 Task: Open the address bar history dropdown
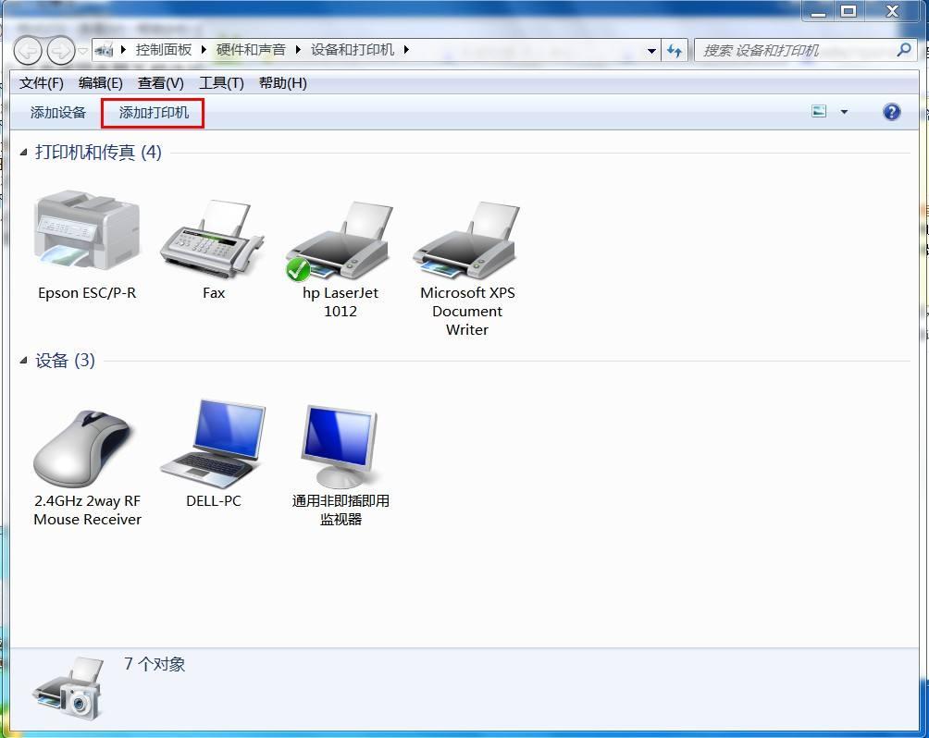pos(651,51)
